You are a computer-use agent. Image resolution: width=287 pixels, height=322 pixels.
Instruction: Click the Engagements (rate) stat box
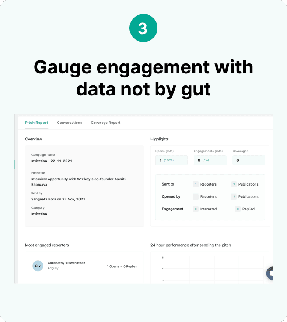coord(210,160)
